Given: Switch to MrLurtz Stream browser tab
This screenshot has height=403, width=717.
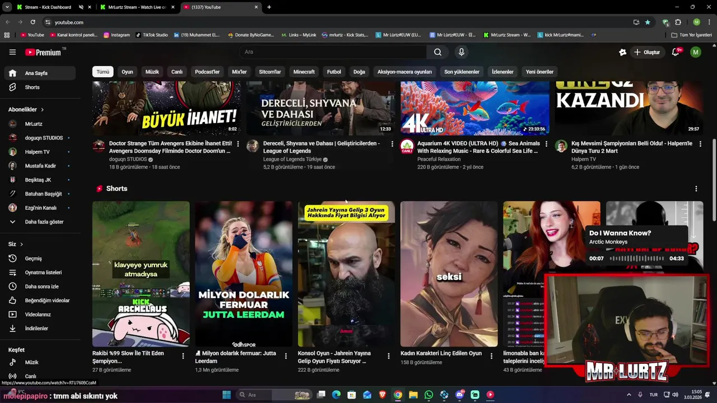Looking at the screenshot, I should [137, 7].
